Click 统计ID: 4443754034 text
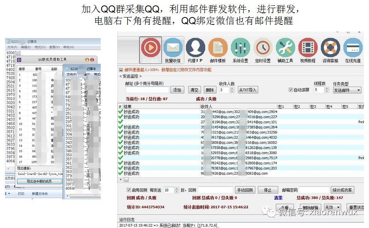 coord(145,207)
